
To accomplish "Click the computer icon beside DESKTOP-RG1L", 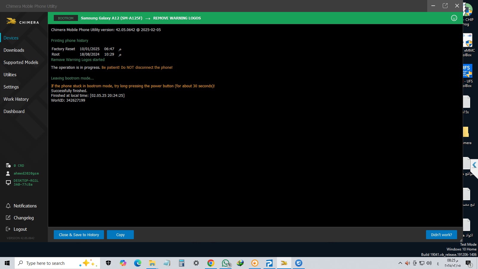I will [x=8, y=182].
